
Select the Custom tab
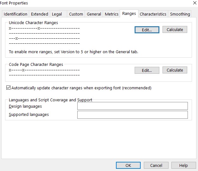[76, 14]
